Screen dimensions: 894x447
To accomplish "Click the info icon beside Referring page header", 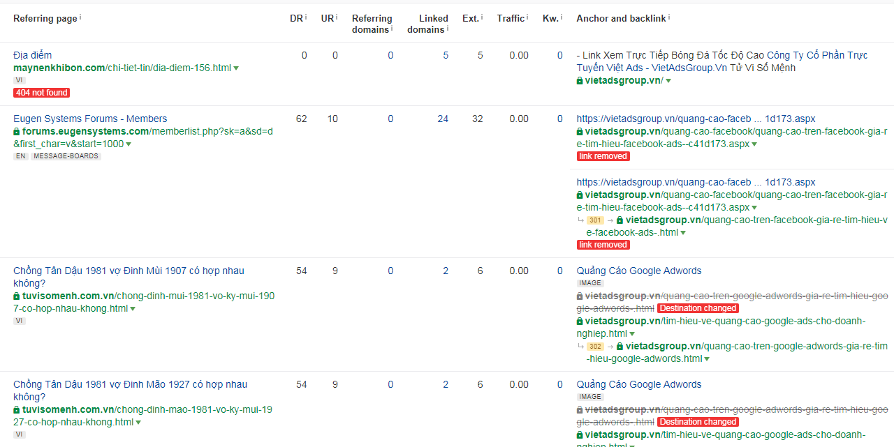I will coord(80,17).
